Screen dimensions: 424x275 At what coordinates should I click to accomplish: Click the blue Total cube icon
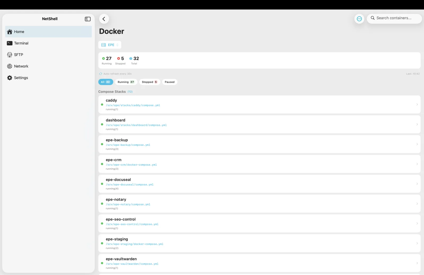coord(131,58)
